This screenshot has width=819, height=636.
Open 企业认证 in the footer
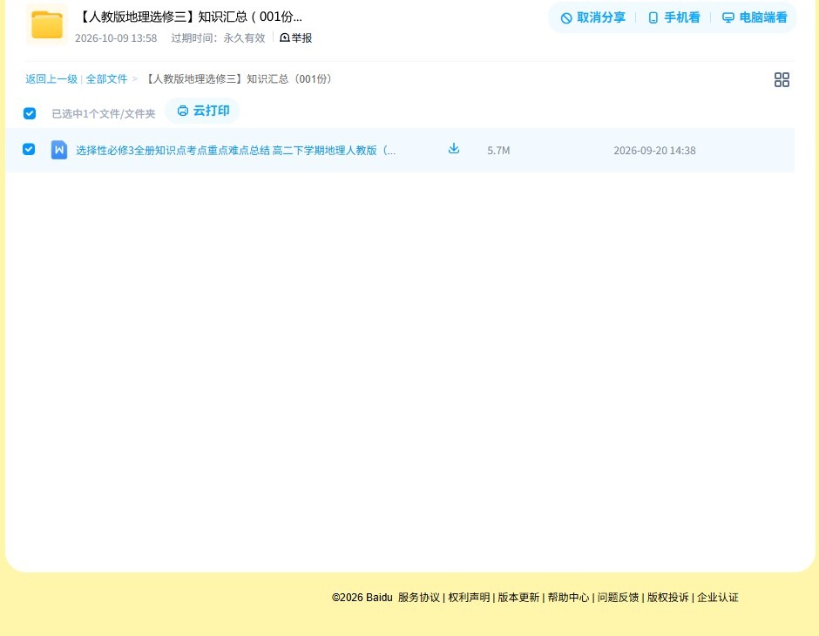pyautogui.click(x=718, y=598)
